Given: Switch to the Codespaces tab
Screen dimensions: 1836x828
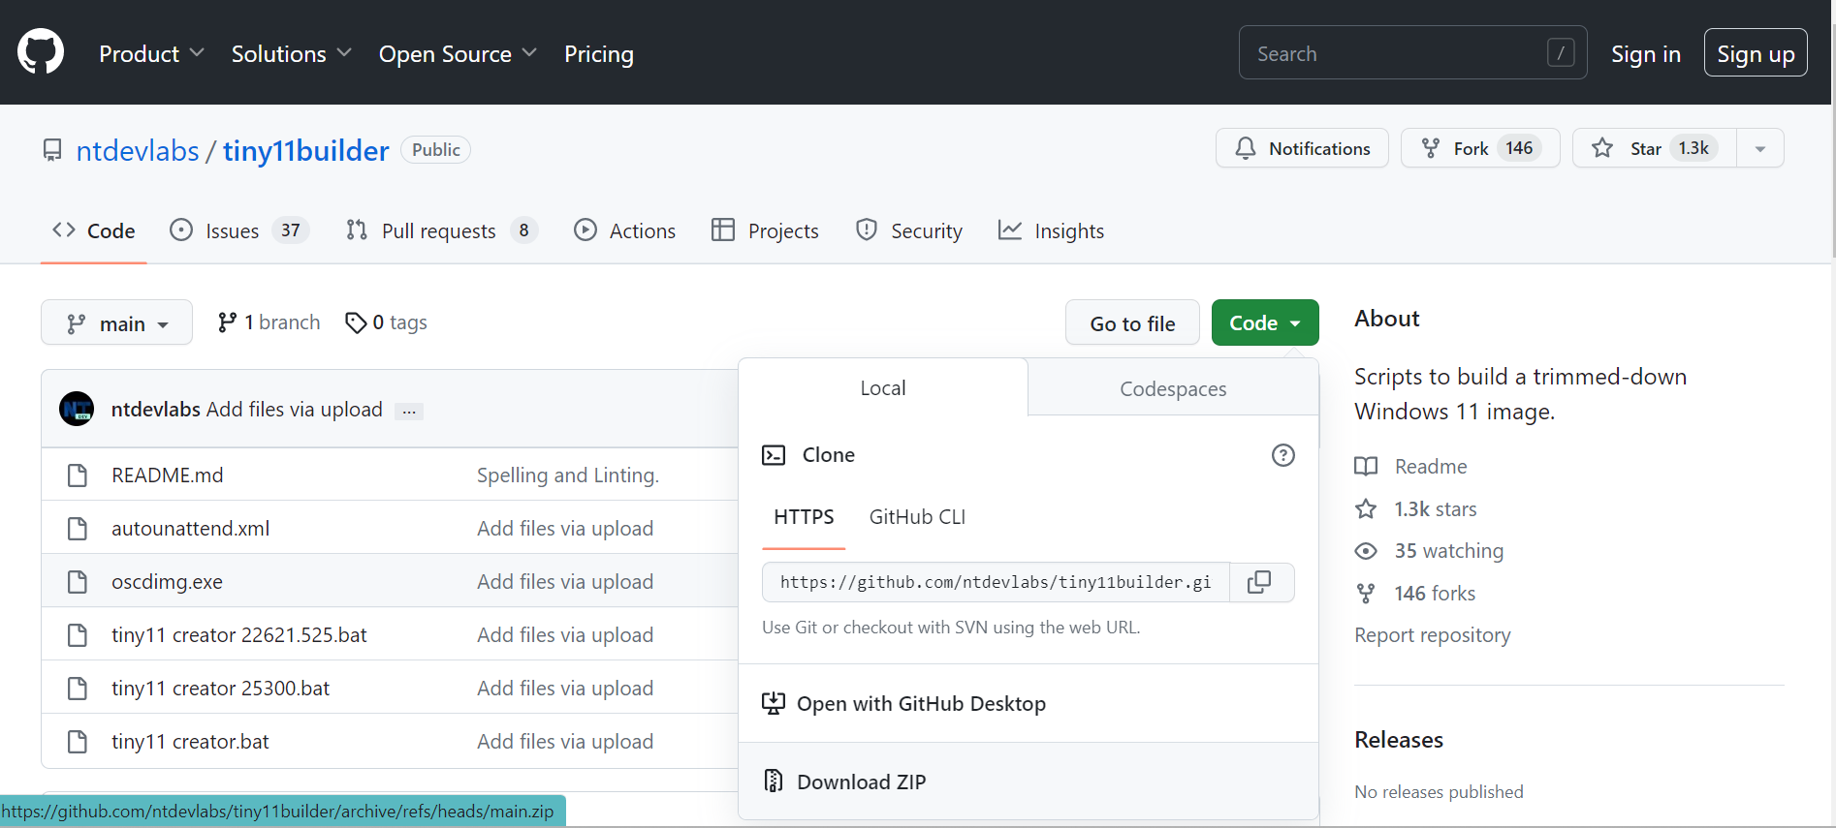Looking at the screenshot, I should click(x=1173, y=388).
